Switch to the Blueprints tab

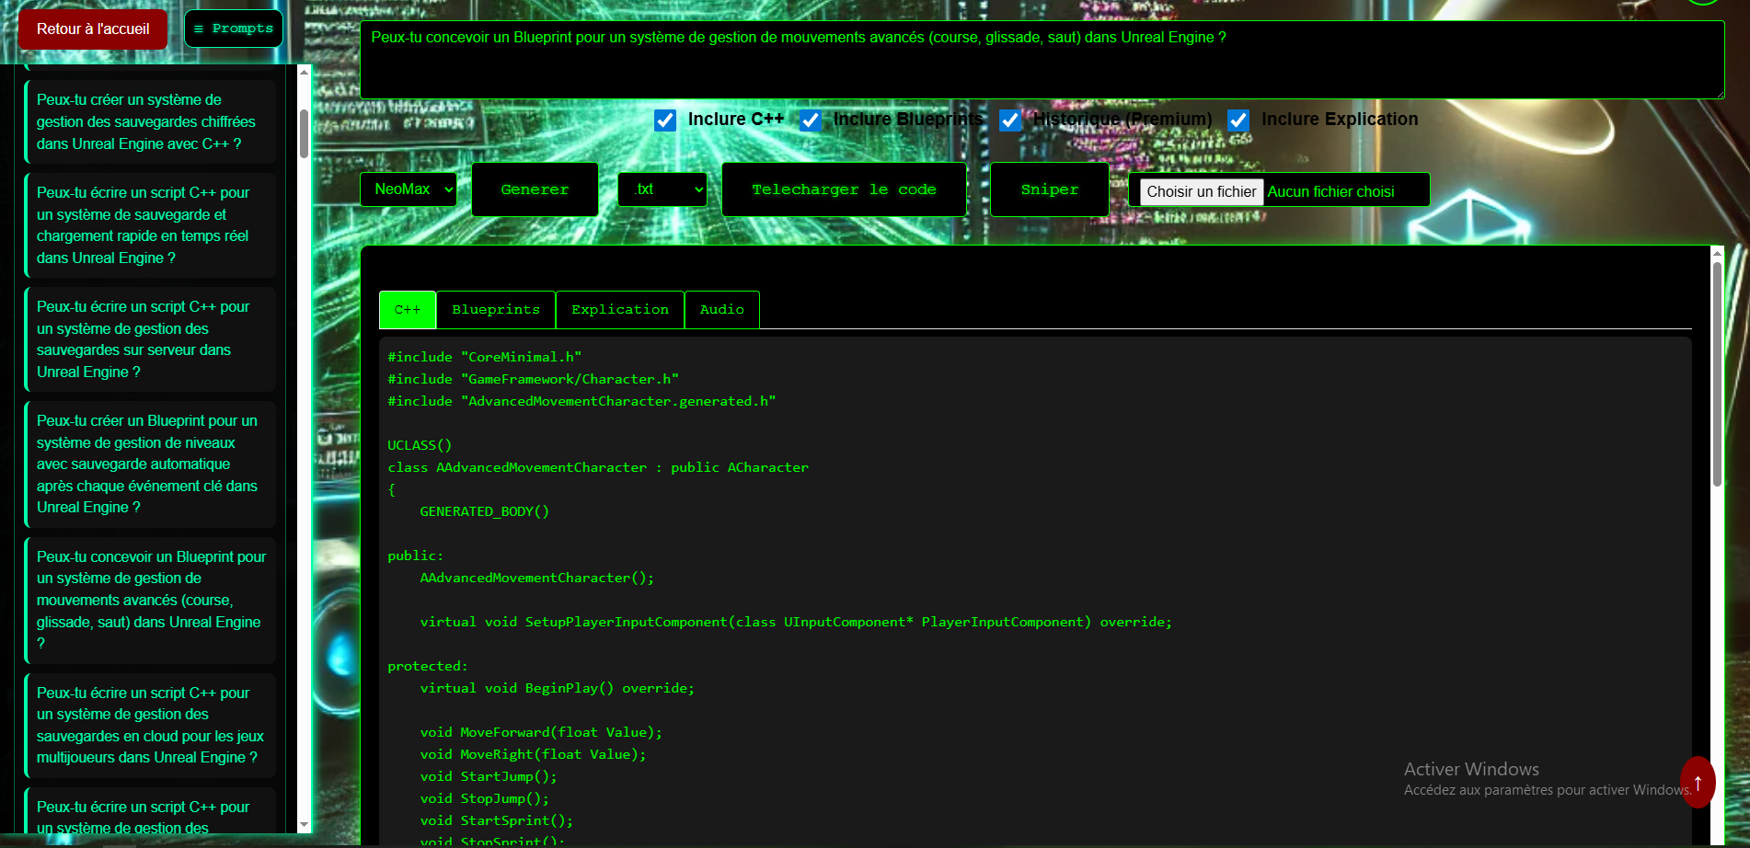[x=495, y=309]
